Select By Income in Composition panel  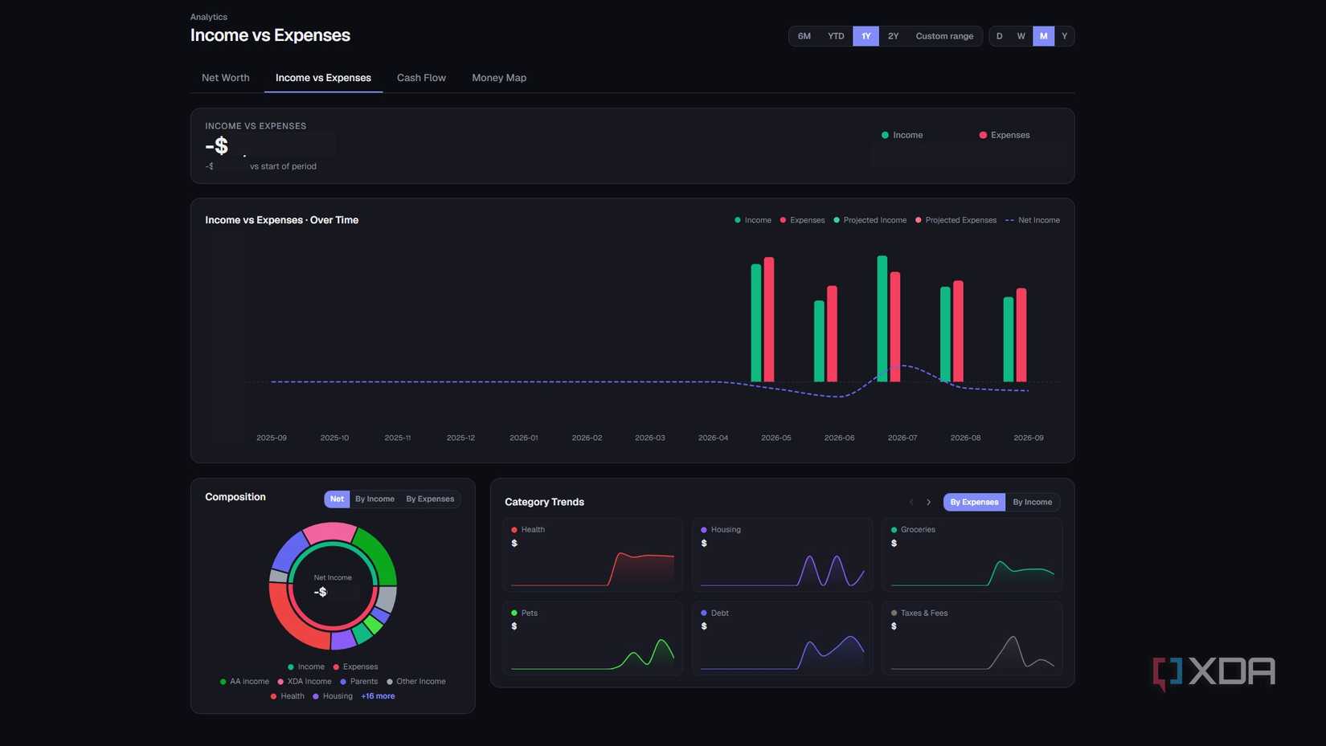(374, 499)
